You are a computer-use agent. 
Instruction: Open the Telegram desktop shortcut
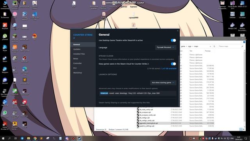tap(5, 70)
